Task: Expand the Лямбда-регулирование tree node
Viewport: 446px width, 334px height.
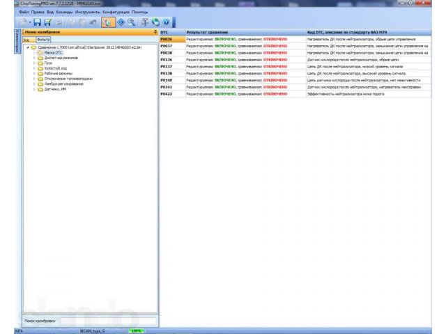Action: tap(33, 83)
